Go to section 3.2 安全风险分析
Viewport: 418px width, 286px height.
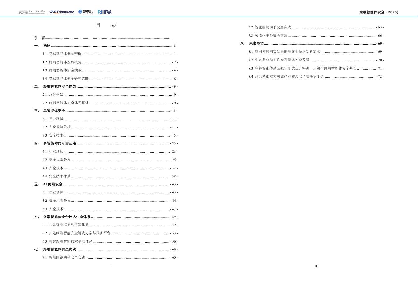(x=110, y=127)
